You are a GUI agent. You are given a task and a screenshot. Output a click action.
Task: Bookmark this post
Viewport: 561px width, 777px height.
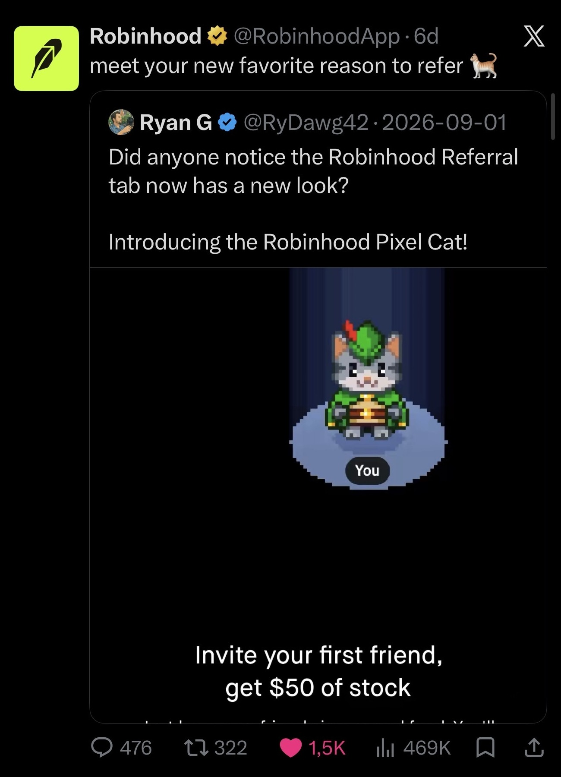tap(485, 748)
